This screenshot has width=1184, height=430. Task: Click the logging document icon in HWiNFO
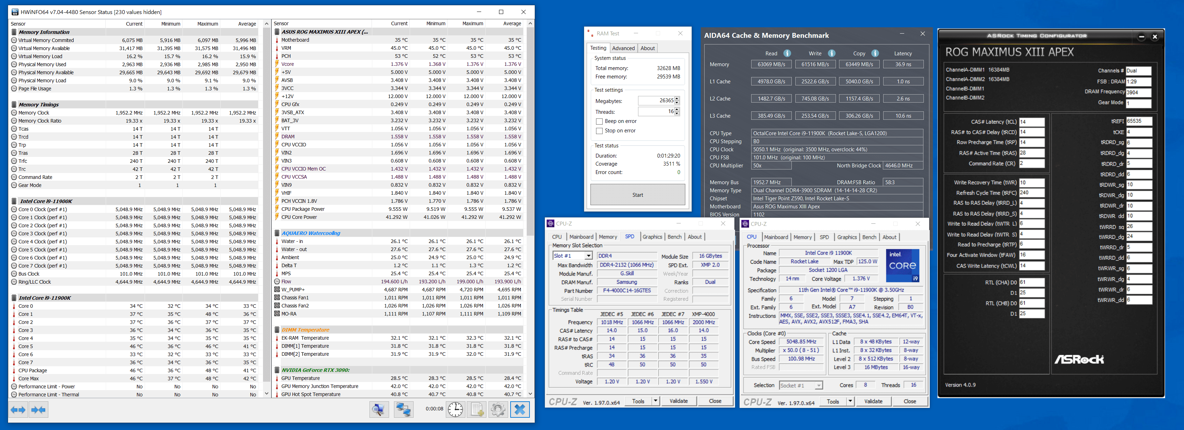coord(477,409)
